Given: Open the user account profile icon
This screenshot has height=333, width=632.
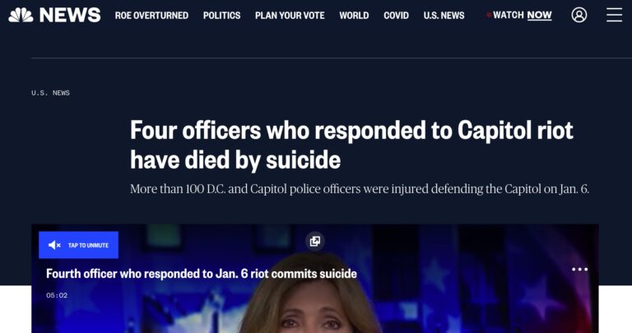Looking at the screenshot, I should pyautogui.click(x=579, y=15).
